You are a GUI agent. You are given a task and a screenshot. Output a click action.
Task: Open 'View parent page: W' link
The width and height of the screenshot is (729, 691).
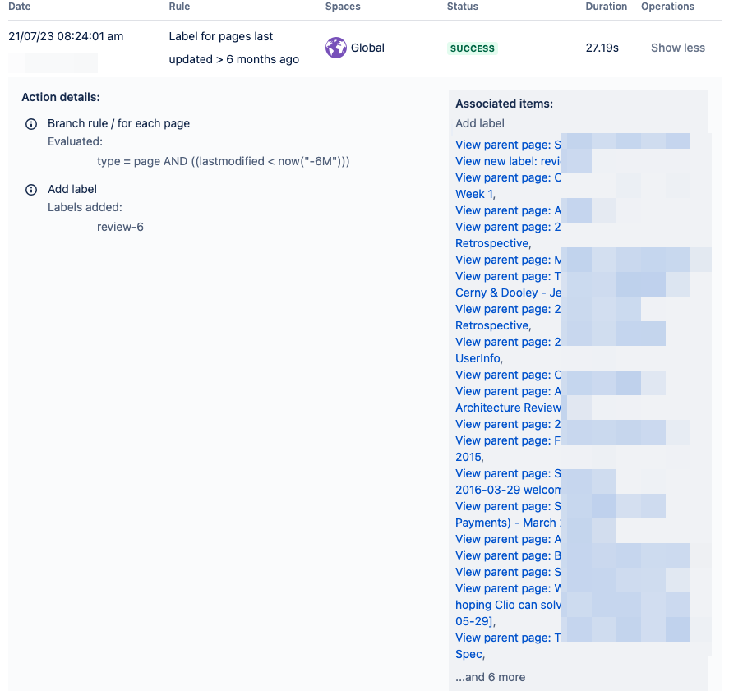pos(508,588)
